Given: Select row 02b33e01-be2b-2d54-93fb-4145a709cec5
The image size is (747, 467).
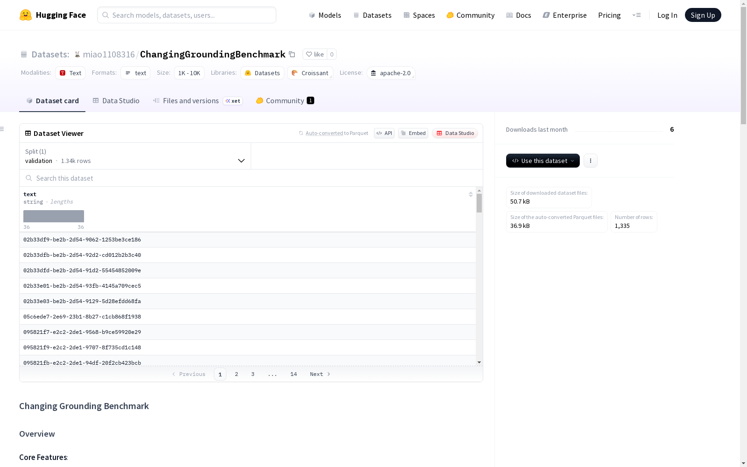Looking at the screenshot, I should coord(247,286).
